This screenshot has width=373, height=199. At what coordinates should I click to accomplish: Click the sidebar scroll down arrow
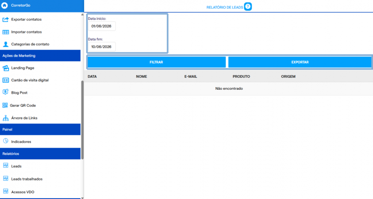tap(82, 198)
